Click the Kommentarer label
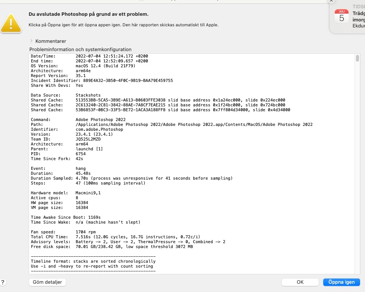The width and height of the screenshot is (365, 292). coord(50,41)
